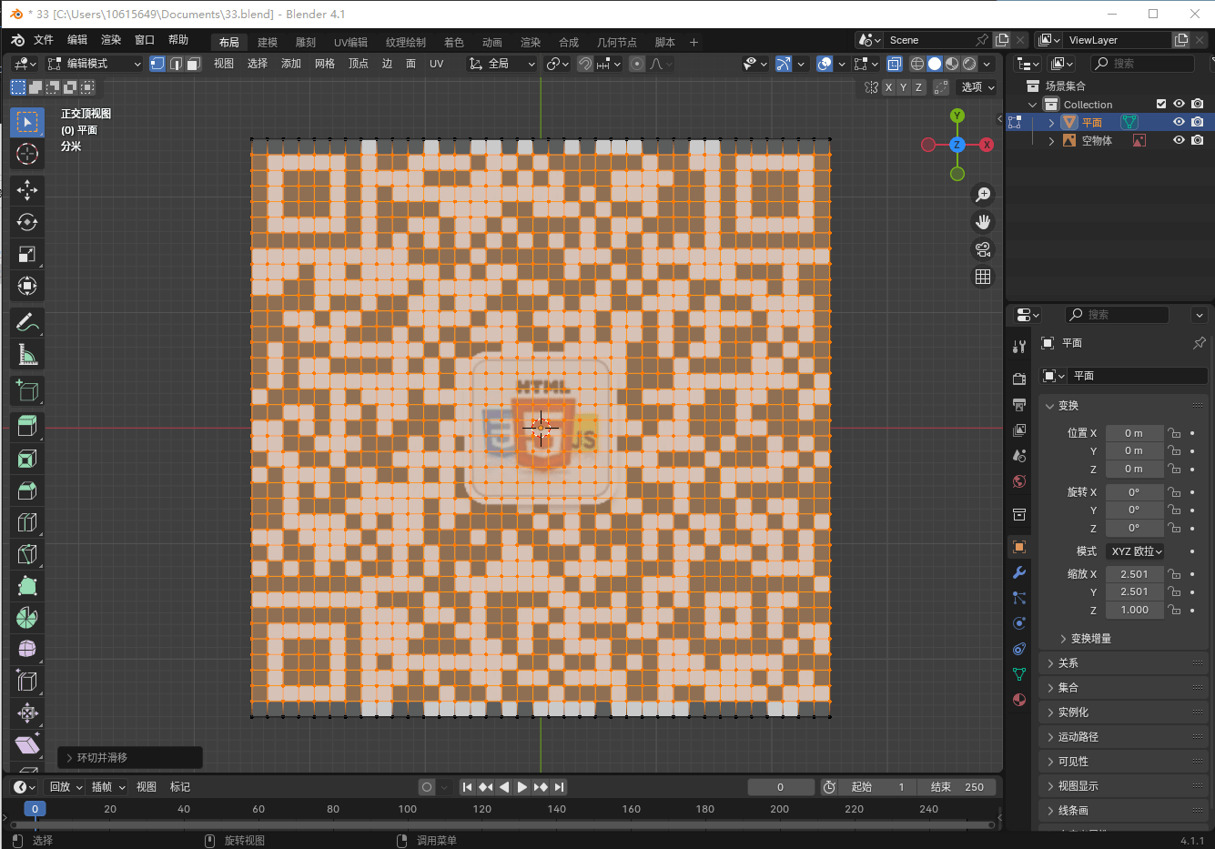Open the 网格 mesh menu
This screenshot has height=849, width=1215.
click(x=325, y=64)
